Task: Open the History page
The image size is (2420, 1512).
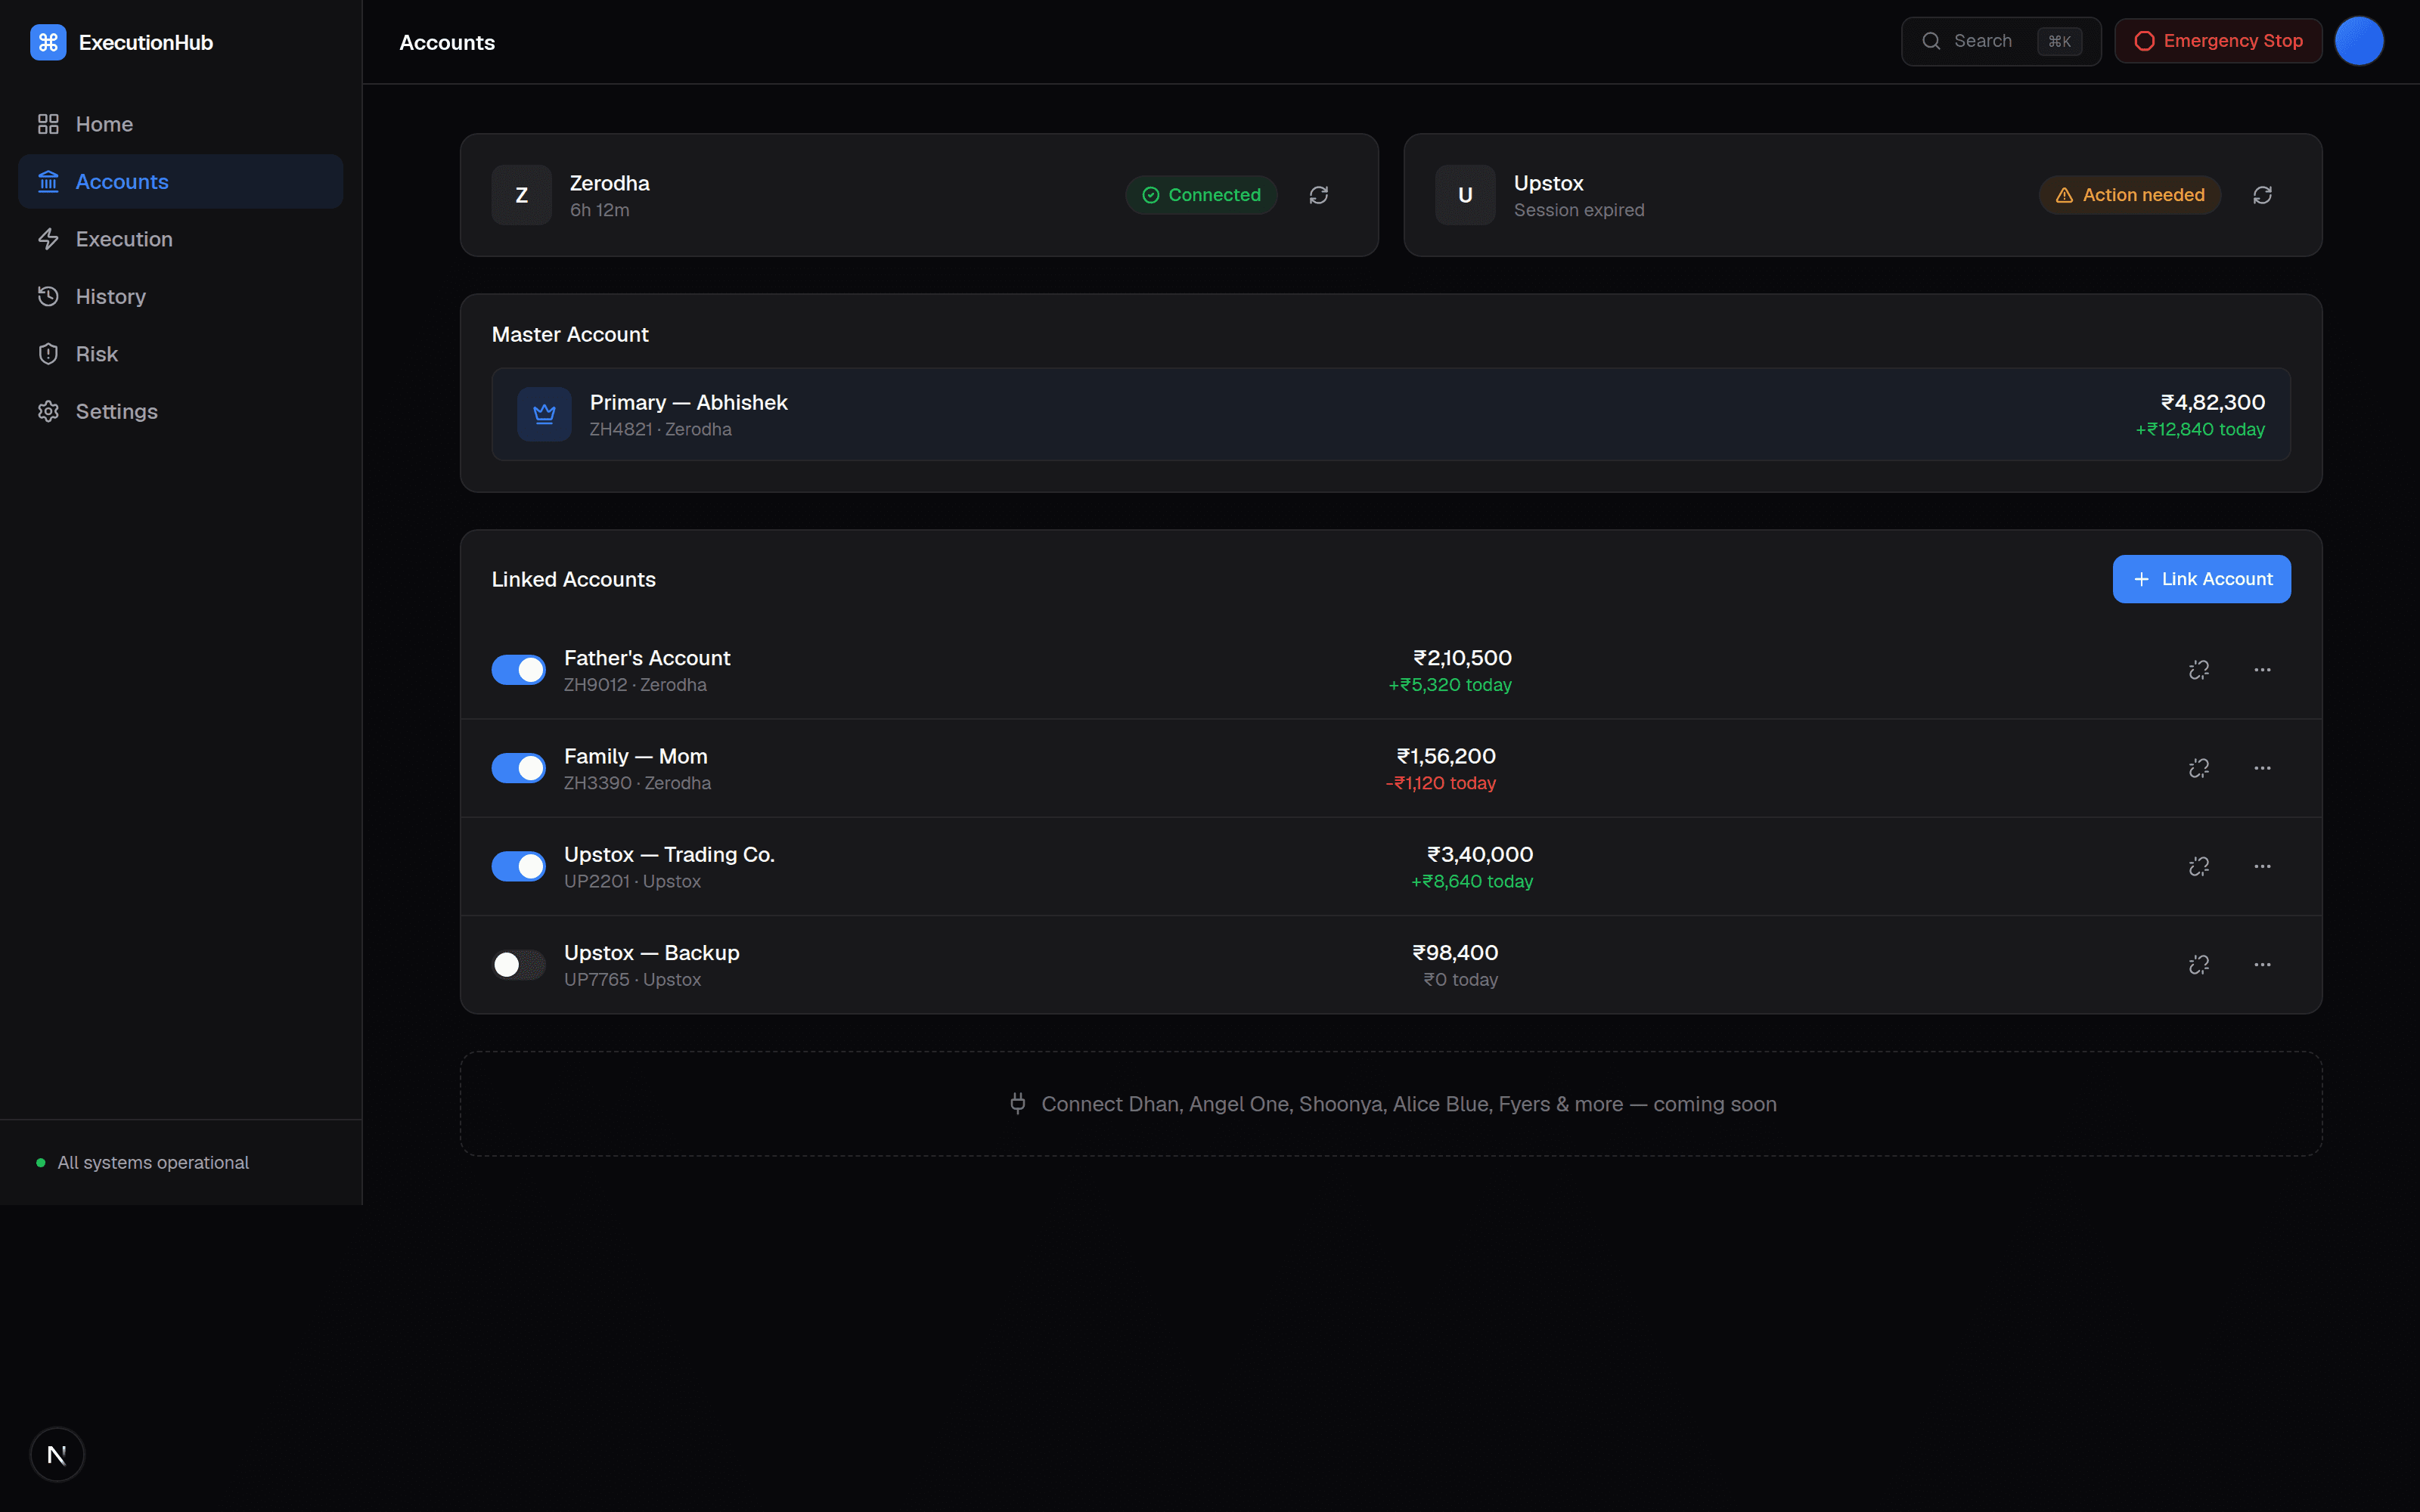Action: [181, 296]
